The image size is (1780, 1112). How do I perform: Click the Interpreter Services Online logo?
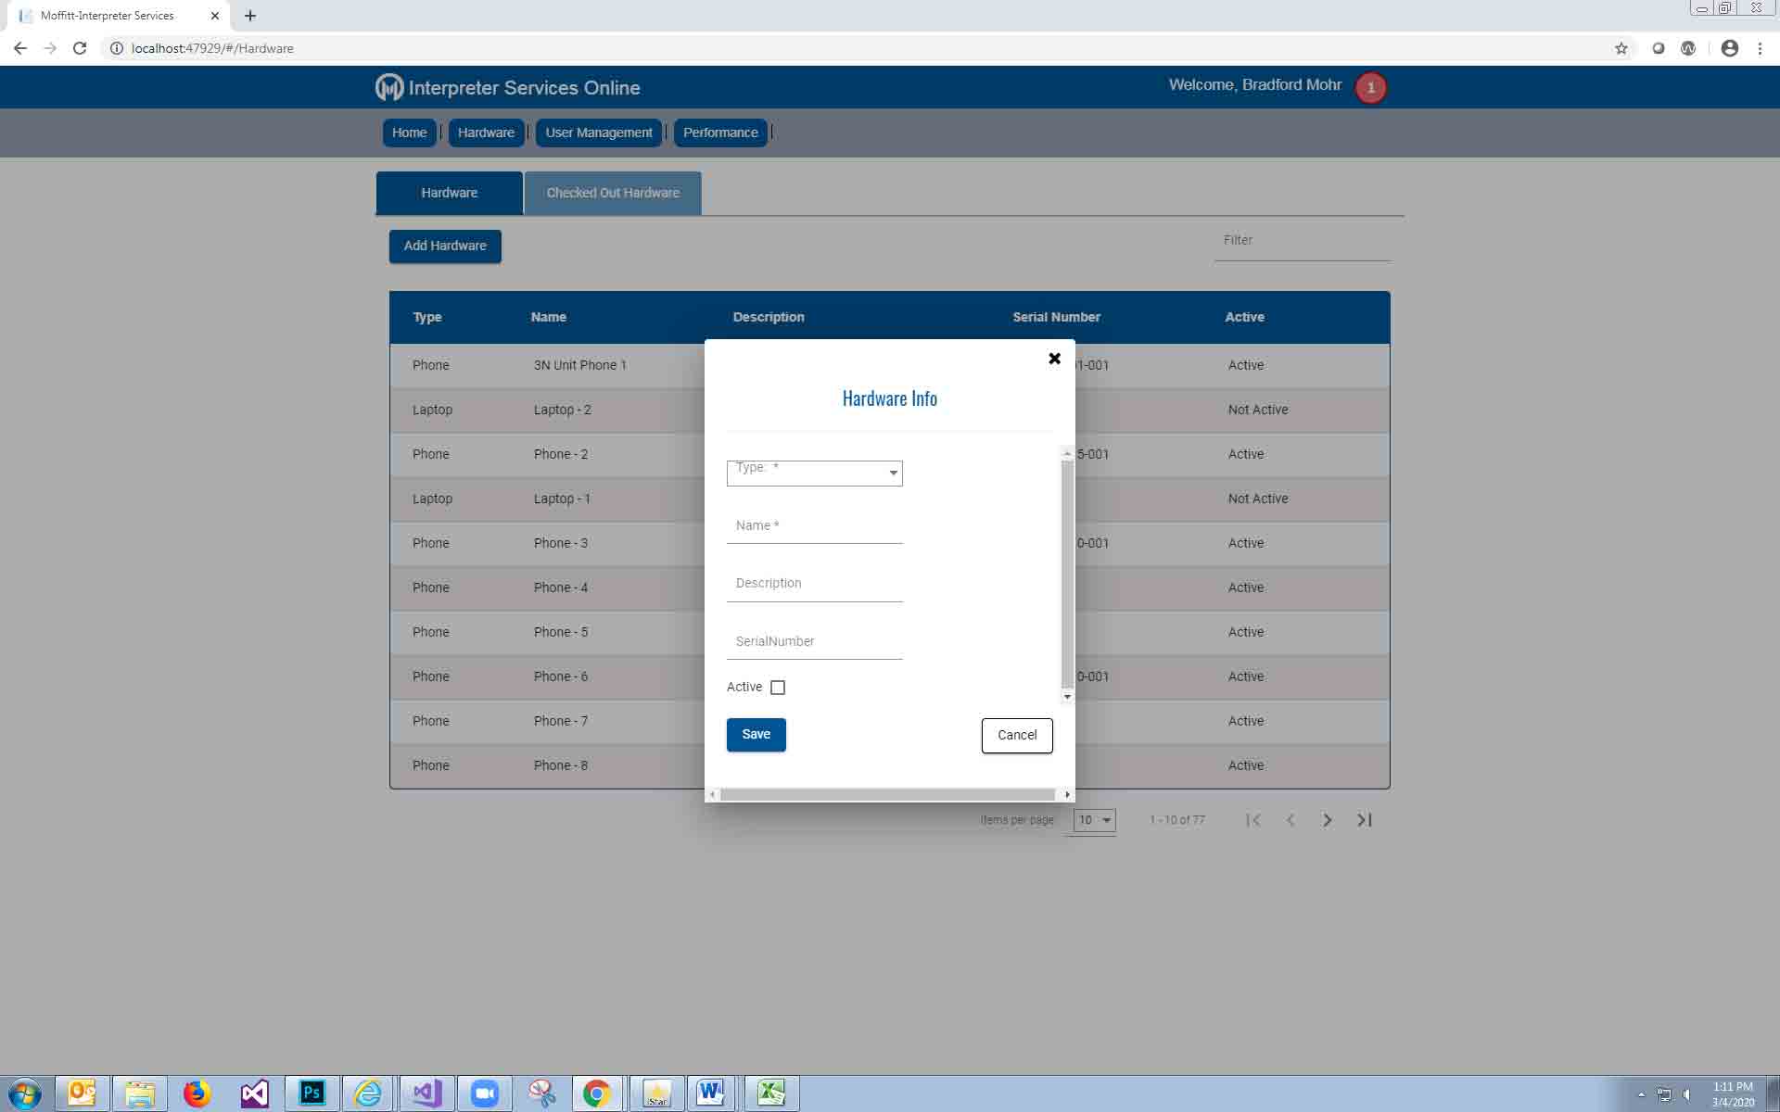[x=389, y=88]
